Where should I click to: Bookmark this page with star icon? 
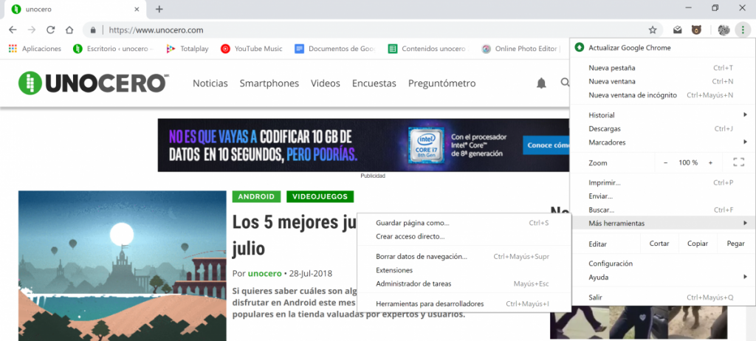click(653, 30)
